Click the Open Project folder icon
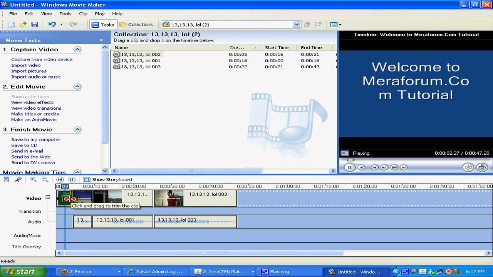 [x=23, y=25]
